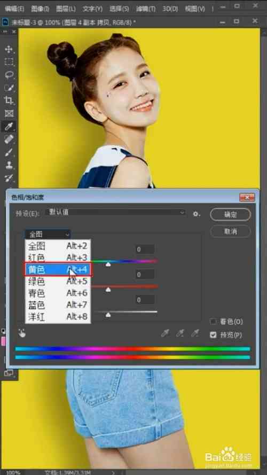The height and width of the screenshot is (475, 267).
Task: Confirm with the 确定 button
Action: tap(230, 214)
